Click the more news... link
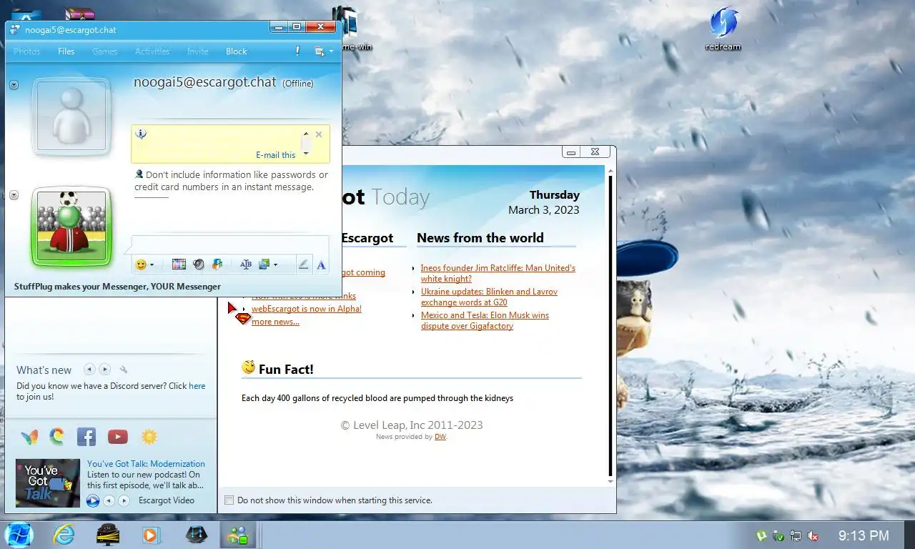Image resolution: width=915 pixels, height=549 pixels. pyautogui.click(x=275, y=322)
